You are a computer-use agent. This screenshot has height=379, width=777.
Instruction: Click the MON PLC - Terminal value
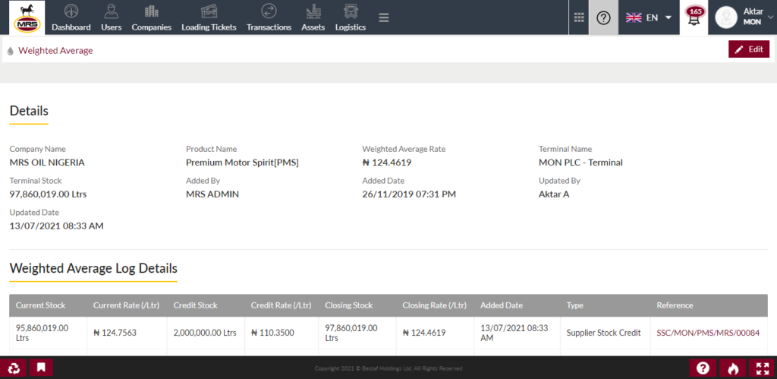point(580,163)
